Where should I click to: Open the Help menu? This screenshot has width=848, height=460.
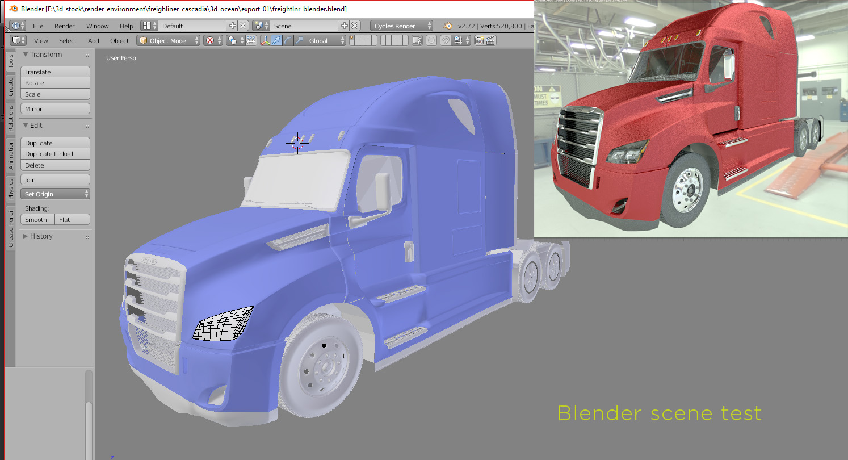(127, 26)
